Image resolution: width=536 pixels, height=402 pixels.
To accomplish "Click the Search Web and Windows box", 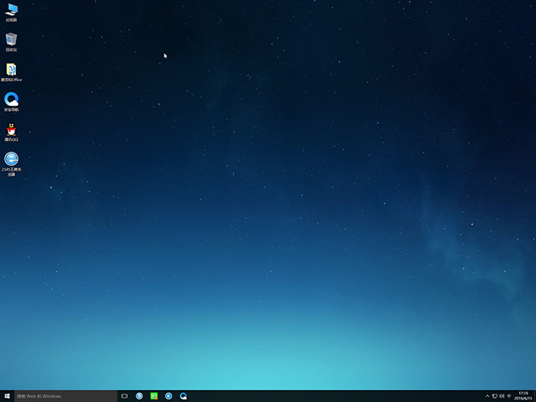I will [64, 396].
